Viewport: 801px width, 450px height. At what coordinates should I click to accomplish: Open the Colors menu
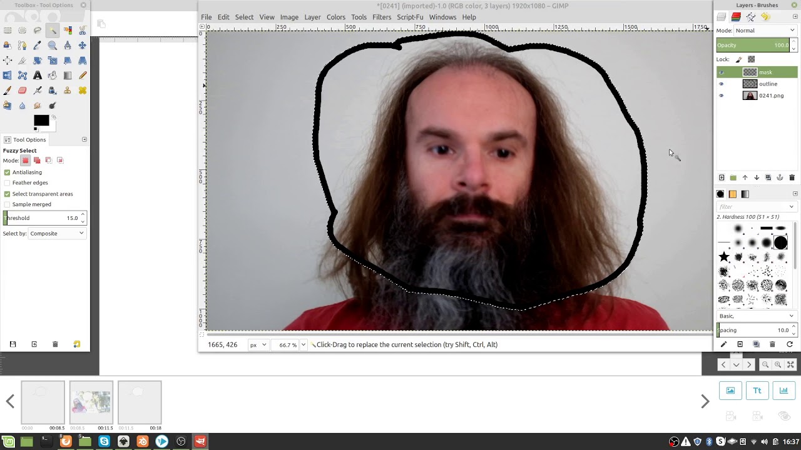pyautogui.click(x=335, y=17)
